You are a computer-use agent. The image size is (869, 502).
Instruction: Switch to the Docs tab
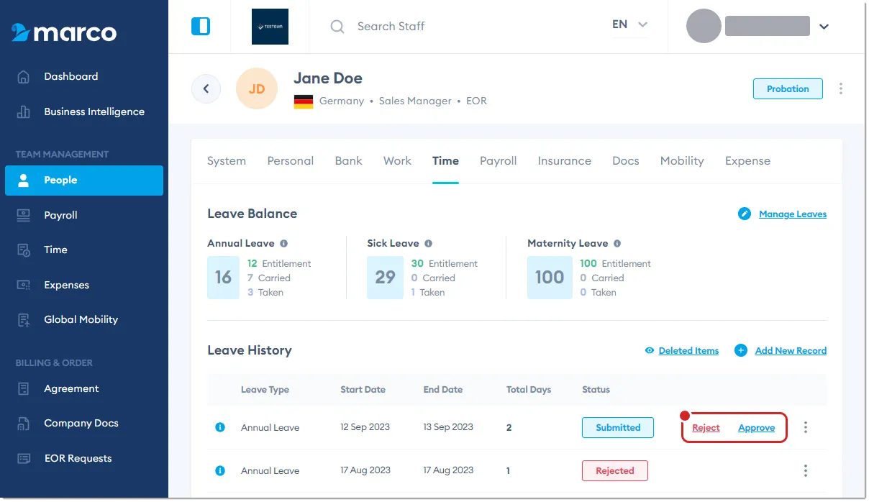tap(626, 161)
